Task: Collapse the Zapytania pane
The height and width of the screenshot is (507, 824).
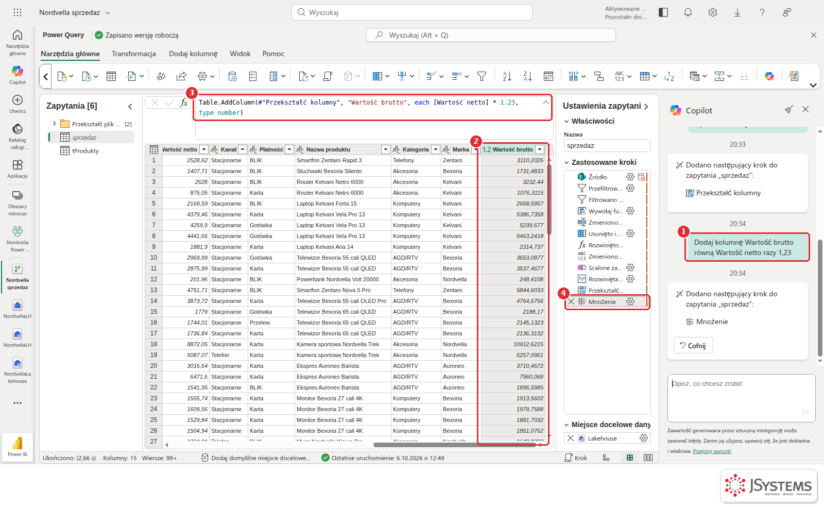Action: 130,106
